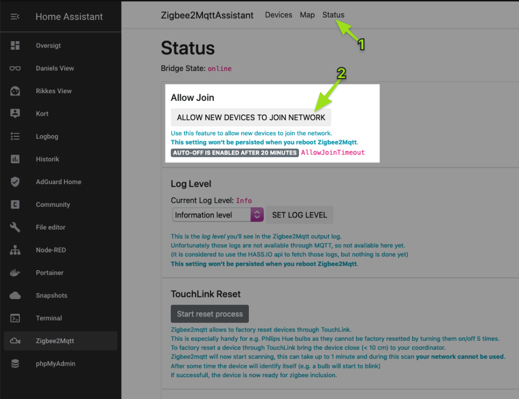Switch to the Devices tab
This screenshot has height=399, width=519.
(278, 15)
